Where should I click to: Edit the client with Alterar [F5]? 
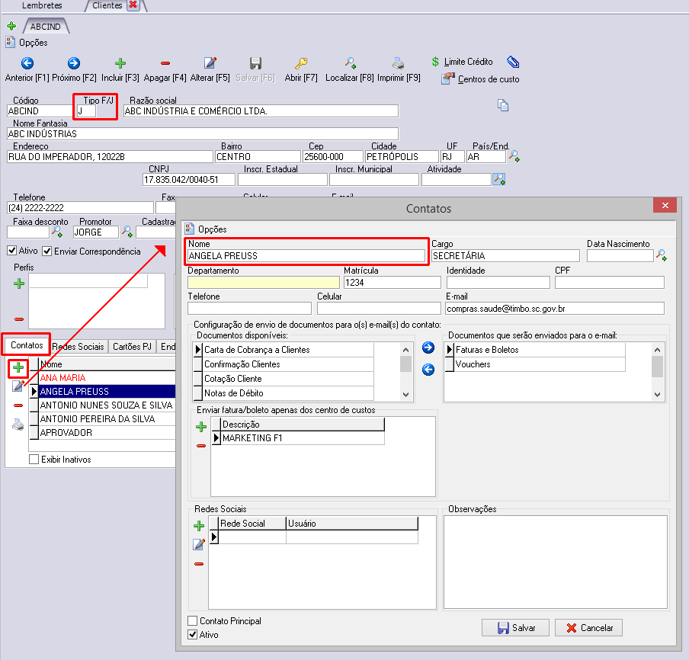pyautogui.click(x=210, y=69)
